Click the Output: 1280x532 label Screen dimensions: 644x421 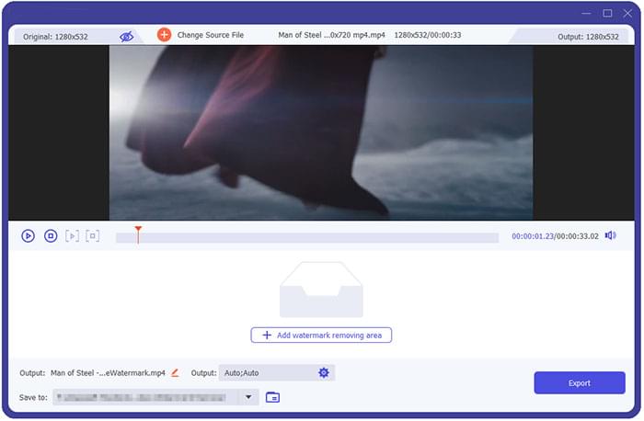pos(588,37)
